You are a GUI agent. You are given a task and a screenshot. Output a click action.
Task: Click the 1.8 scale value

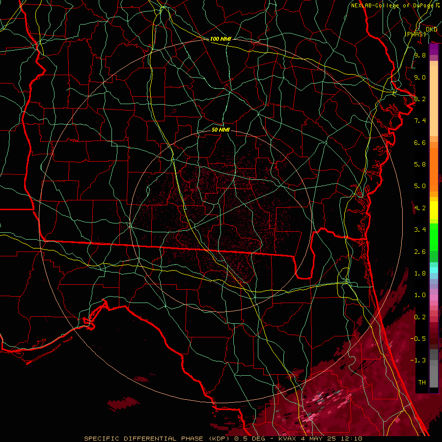(x=420, y=274)
